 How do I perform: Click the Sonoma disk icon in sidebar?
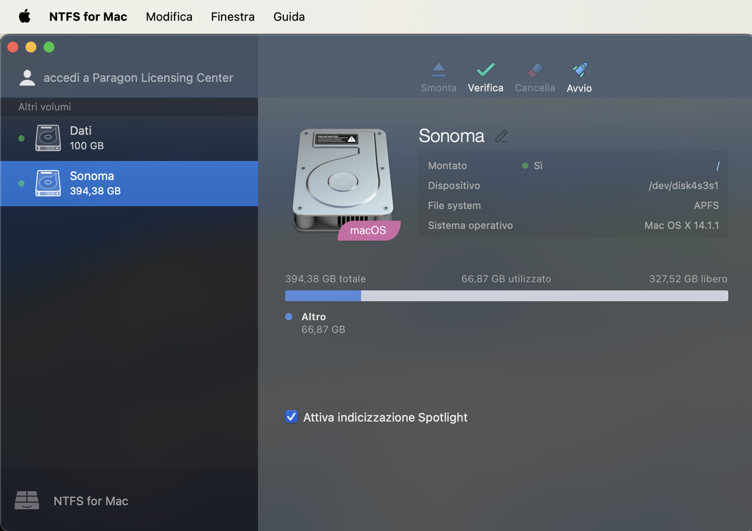[x=48, y=183]
